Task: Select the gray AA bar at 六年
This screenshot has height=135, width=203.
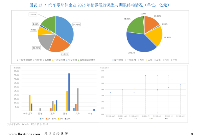Action: (x=78, y=100)
